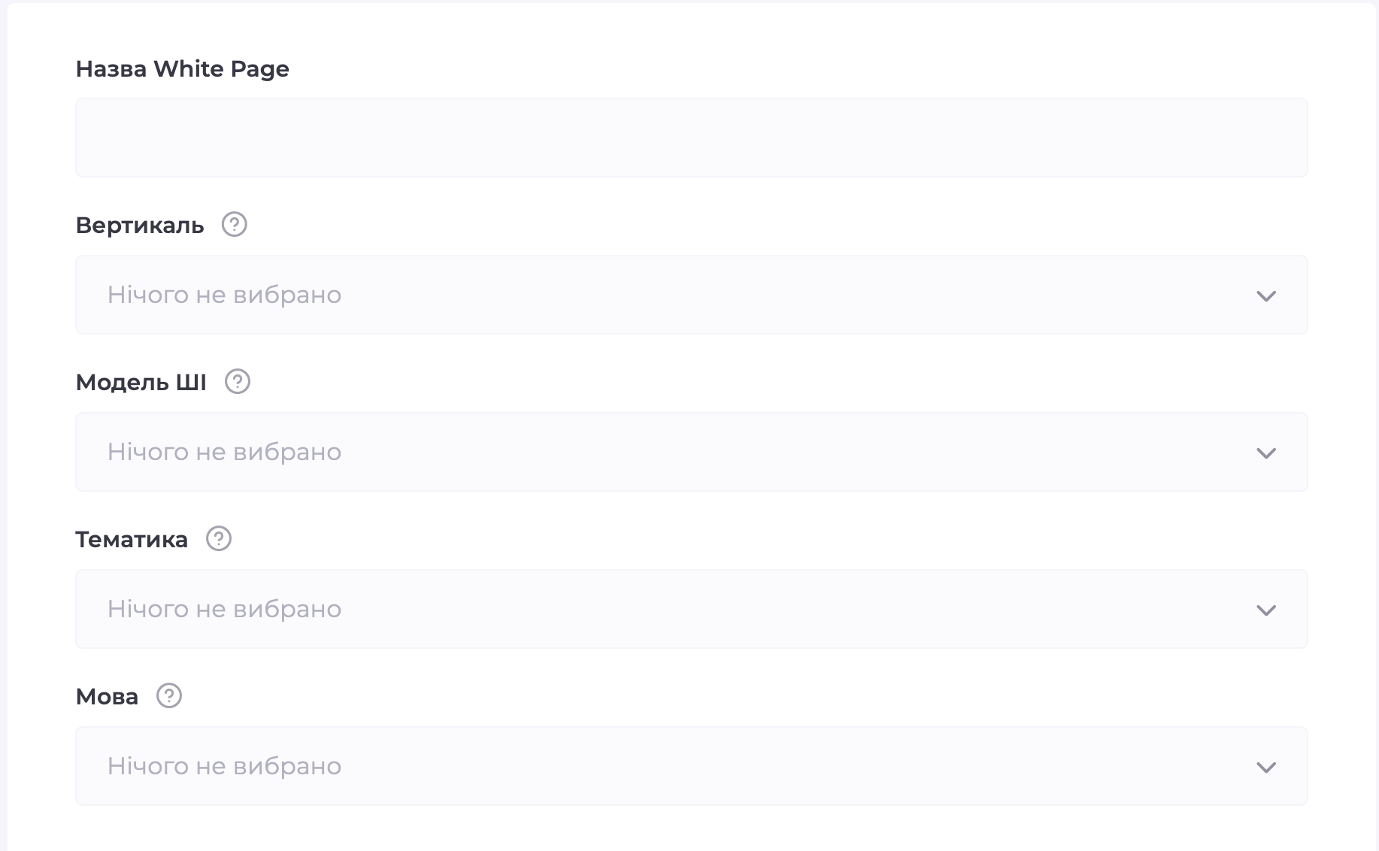Show help for Вертикаль field

[x=234, y=224]
